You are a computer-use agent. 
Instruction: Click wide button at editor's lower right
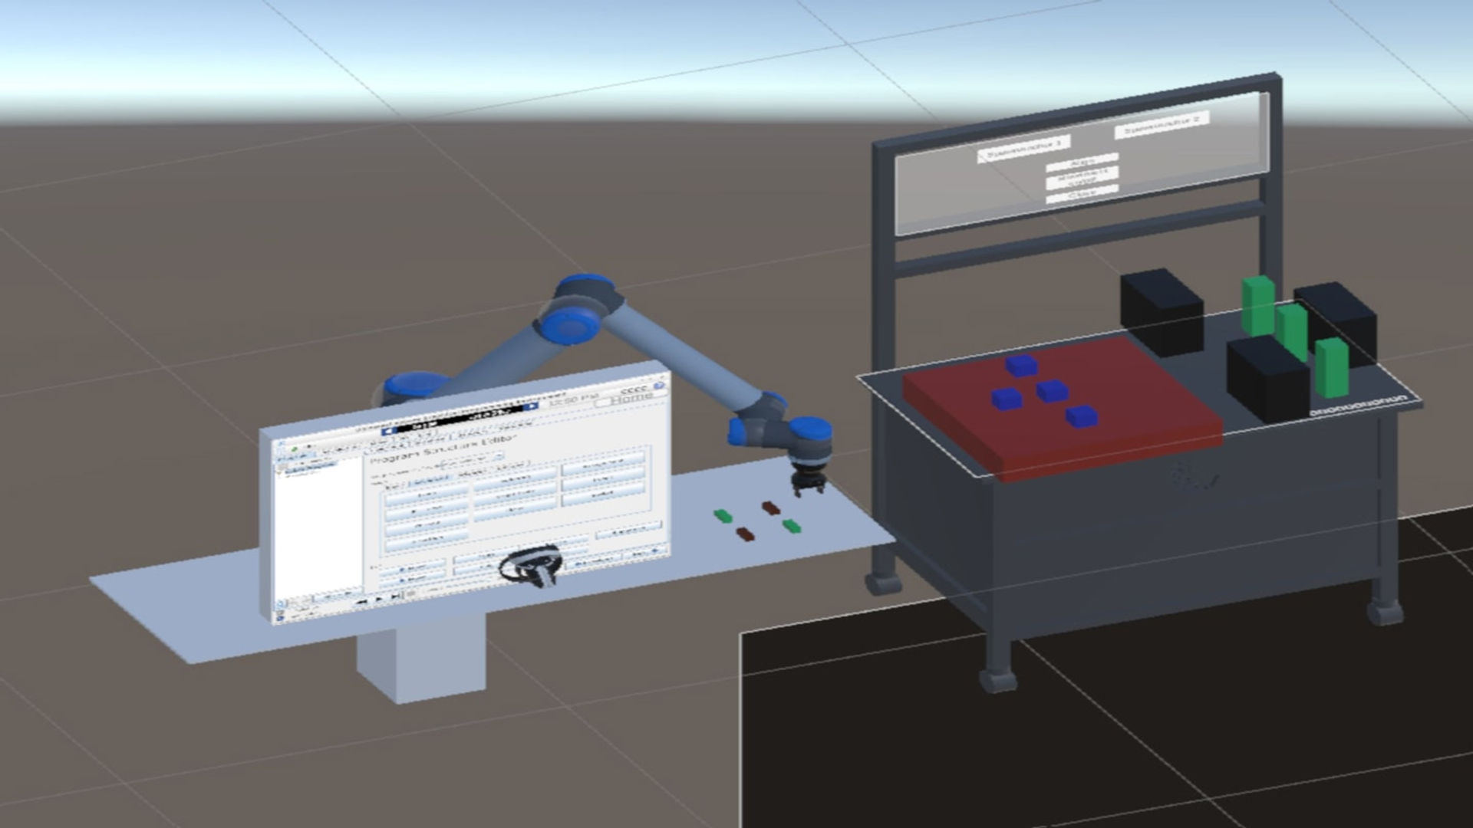(x=628, y=530)
